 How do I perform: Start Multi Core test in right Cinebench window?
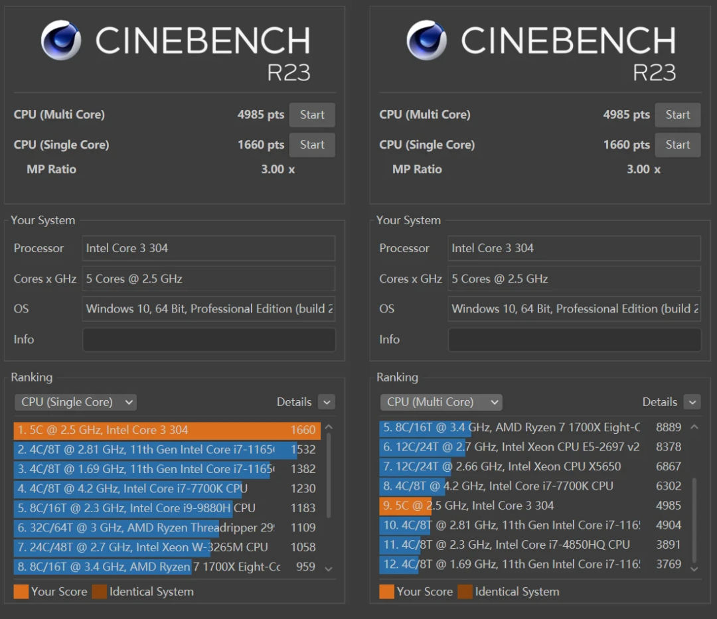[x=678, y=115]
